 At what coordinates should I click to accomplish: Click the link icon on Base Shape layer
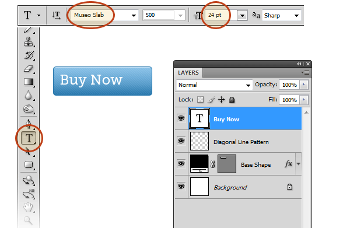click(x=213, y=164)
